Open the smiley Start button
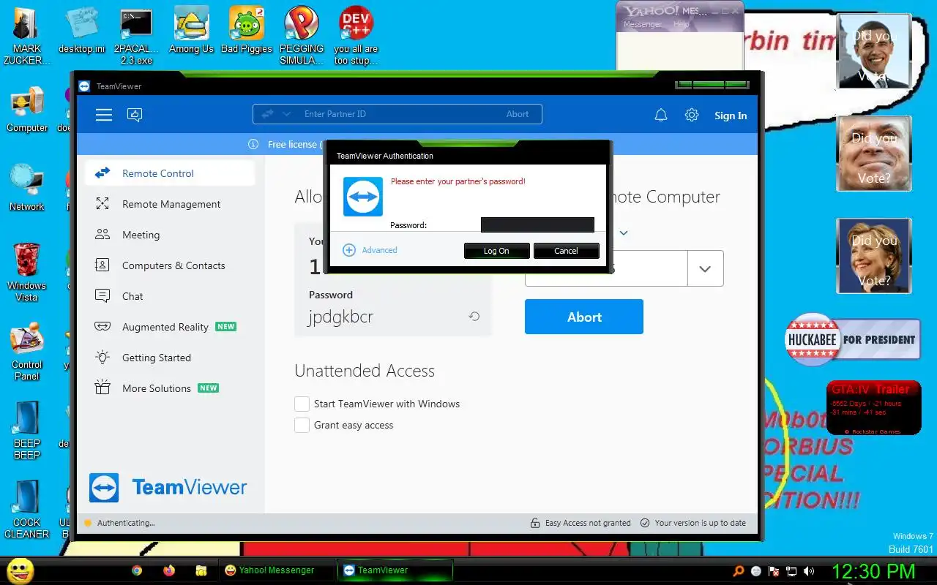Viewport: 937px width, 585px height. pos(20,570)
